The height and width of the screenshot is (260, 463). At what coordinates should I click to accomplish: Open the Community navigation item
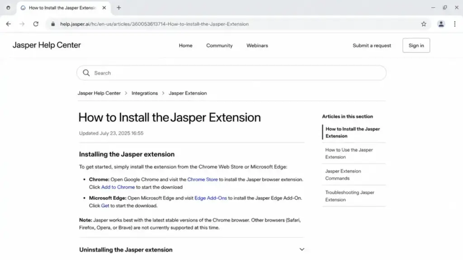(219, 46)
